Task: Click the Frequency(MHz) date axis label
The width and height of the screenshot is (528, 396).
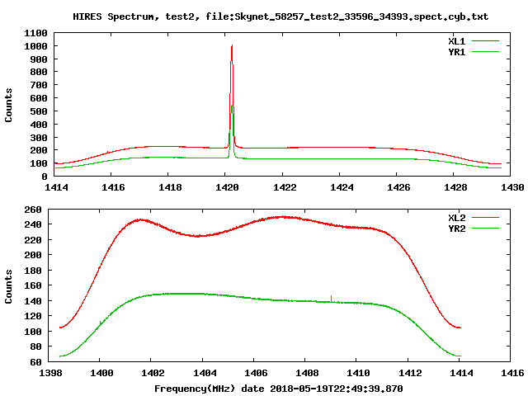Action: pyautogui.click(x=279, y=389)
